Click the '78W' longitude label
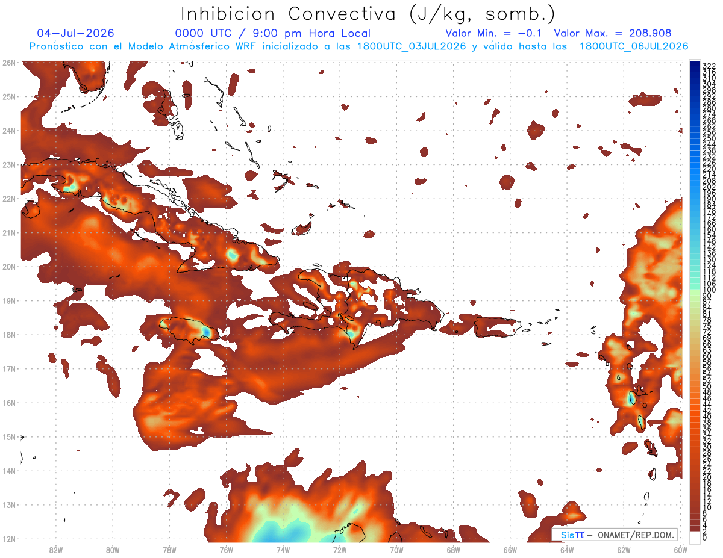Viewport: 723px width, 558px height. pos(169,550)
